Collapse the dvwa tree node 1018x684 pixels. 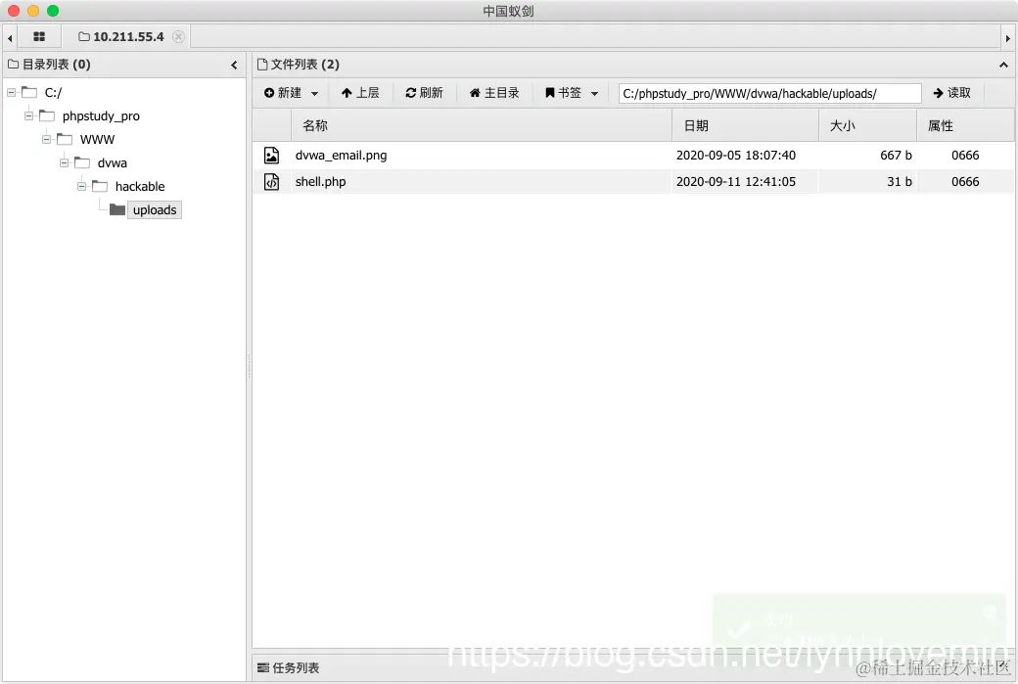pos(64,162)
